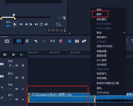
Task: Jump to the start with Home button
Action: coord(21,24)
